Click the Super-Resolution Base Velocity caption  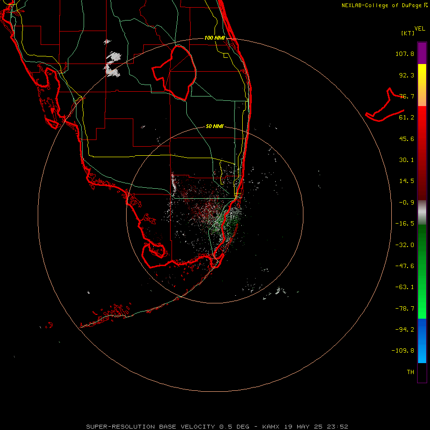(217, 427)
